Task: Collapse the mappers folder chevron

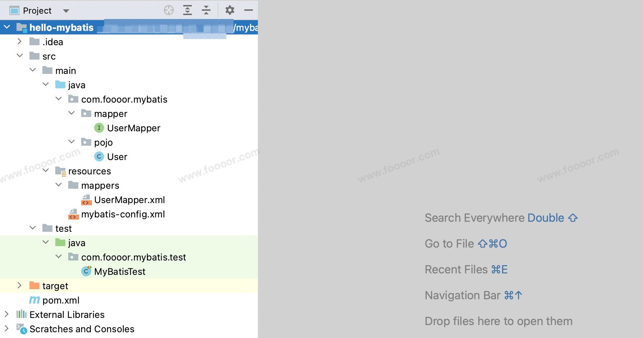Action: click(x=59, y=185)
